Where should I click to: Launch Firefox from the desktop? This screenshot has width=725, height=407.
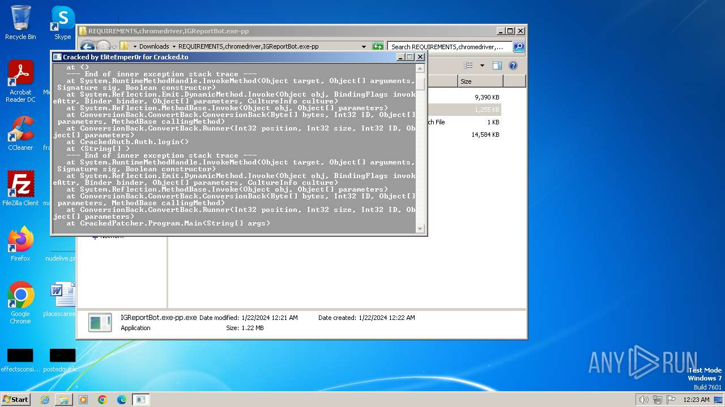[x=20, y=244]
